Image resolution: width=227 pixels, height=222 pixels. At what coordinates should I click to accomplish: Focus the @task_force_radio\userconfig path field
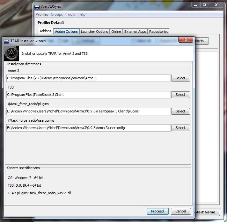(89, 128)
